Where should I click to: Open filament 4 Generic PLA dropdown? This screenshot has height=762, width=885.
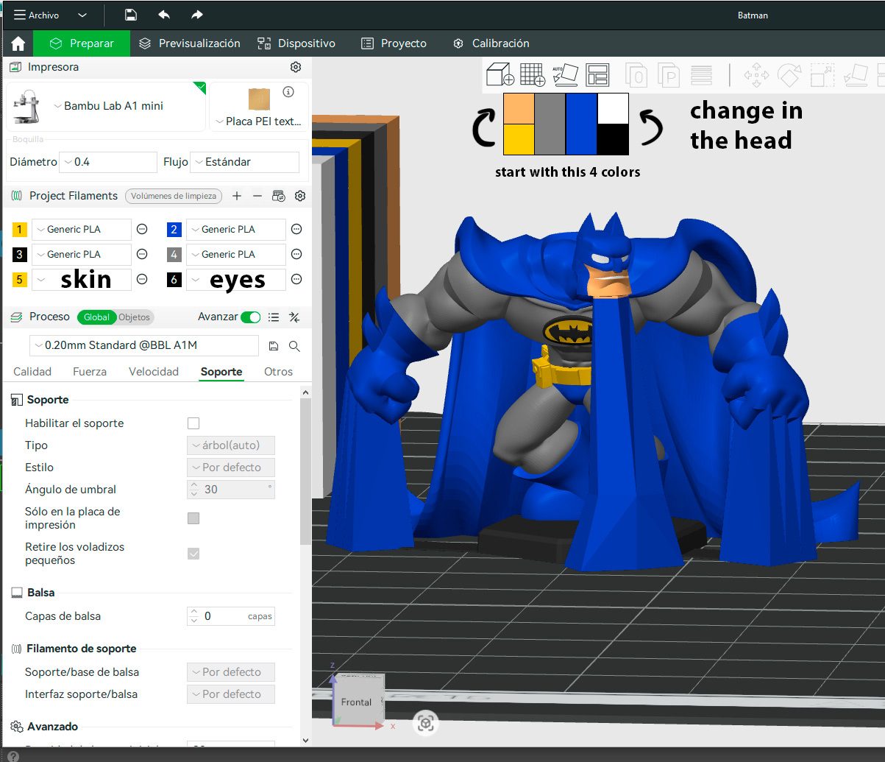click(x=235, y=255)
